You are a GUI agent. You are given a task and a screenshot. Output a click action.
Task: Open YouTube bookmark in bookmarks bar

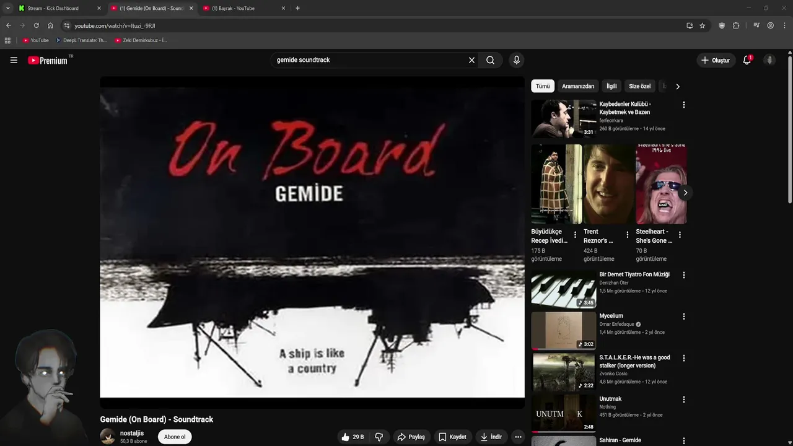pyautogui.click(x=35, y=40)
